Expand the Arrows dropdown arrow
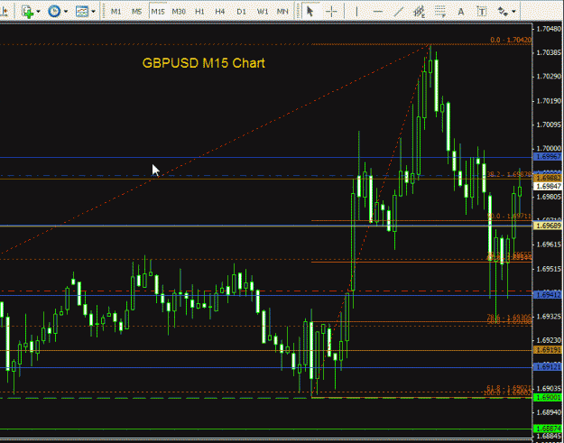Screen dimensions: 564x443 513,12
